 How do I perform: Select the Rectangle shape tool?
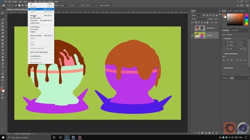(x=3, y=73)
